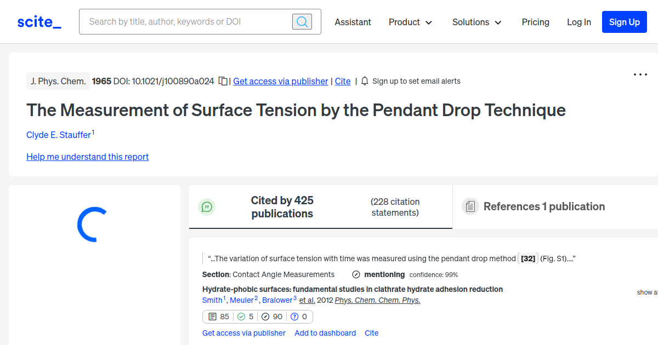This screenshot has height=345, width=658.
Task: Switch to the Cited by 425 publications tab
Action: coord(282,207)
